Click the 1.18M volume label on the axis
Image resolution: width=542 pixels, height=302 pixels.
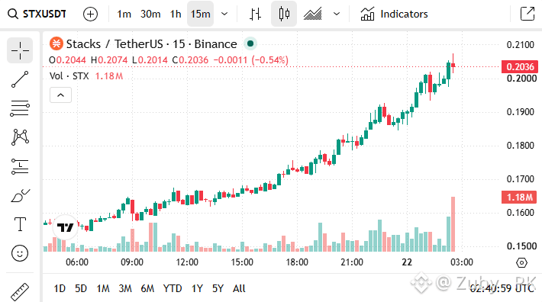pos(519,197)
